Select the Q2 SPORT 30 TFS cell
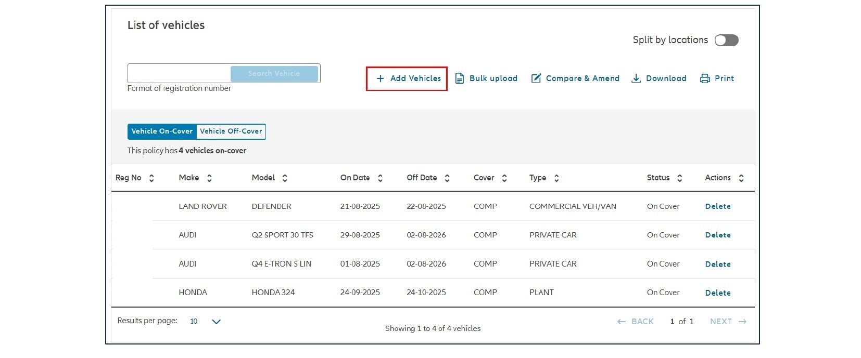Screen dimensions: 861x358 [283, 235]
